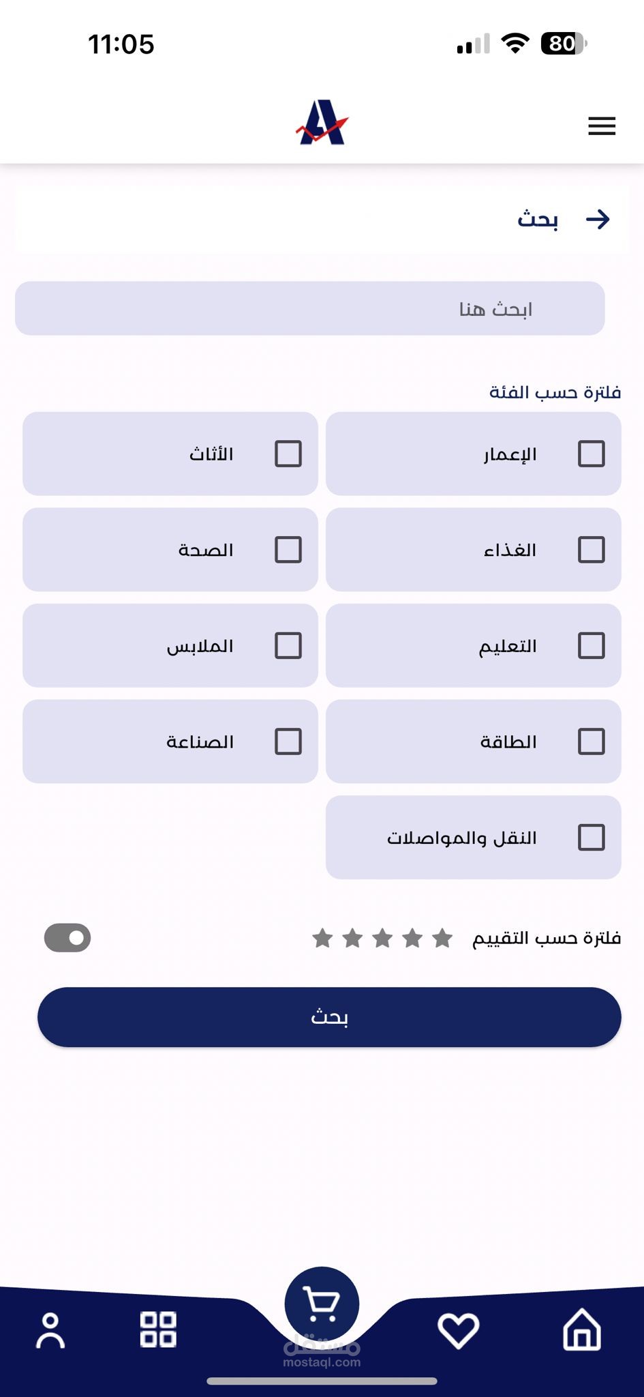Tap the الملابس category card
644x1397 pixels.
point(170,645)
